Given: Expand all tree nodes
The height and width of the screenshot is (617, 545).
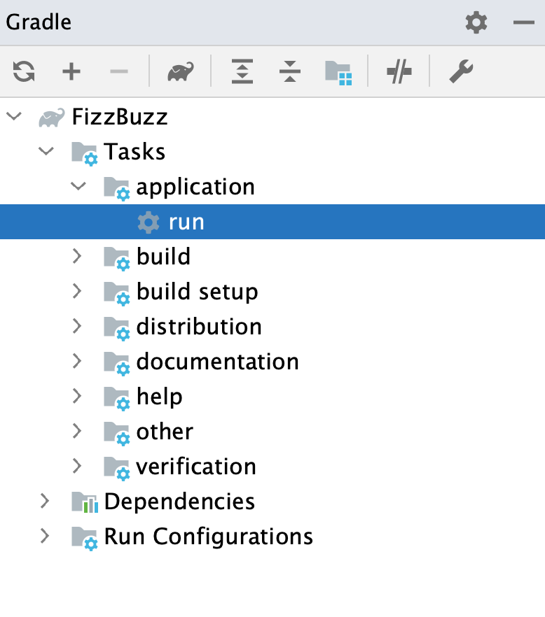Looking at the screenshot, I should [242, 71].
